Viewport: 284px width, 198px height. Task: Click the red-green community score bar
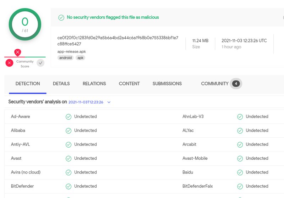pos(25,57)
